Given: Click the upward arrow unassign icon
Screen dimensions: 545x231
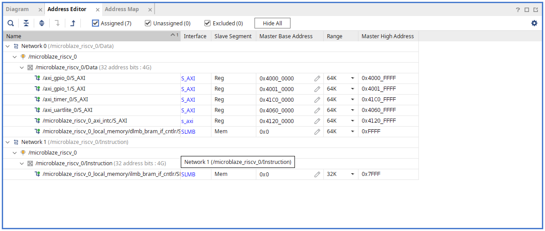Looking at the screenshot, I should point(73,23).
